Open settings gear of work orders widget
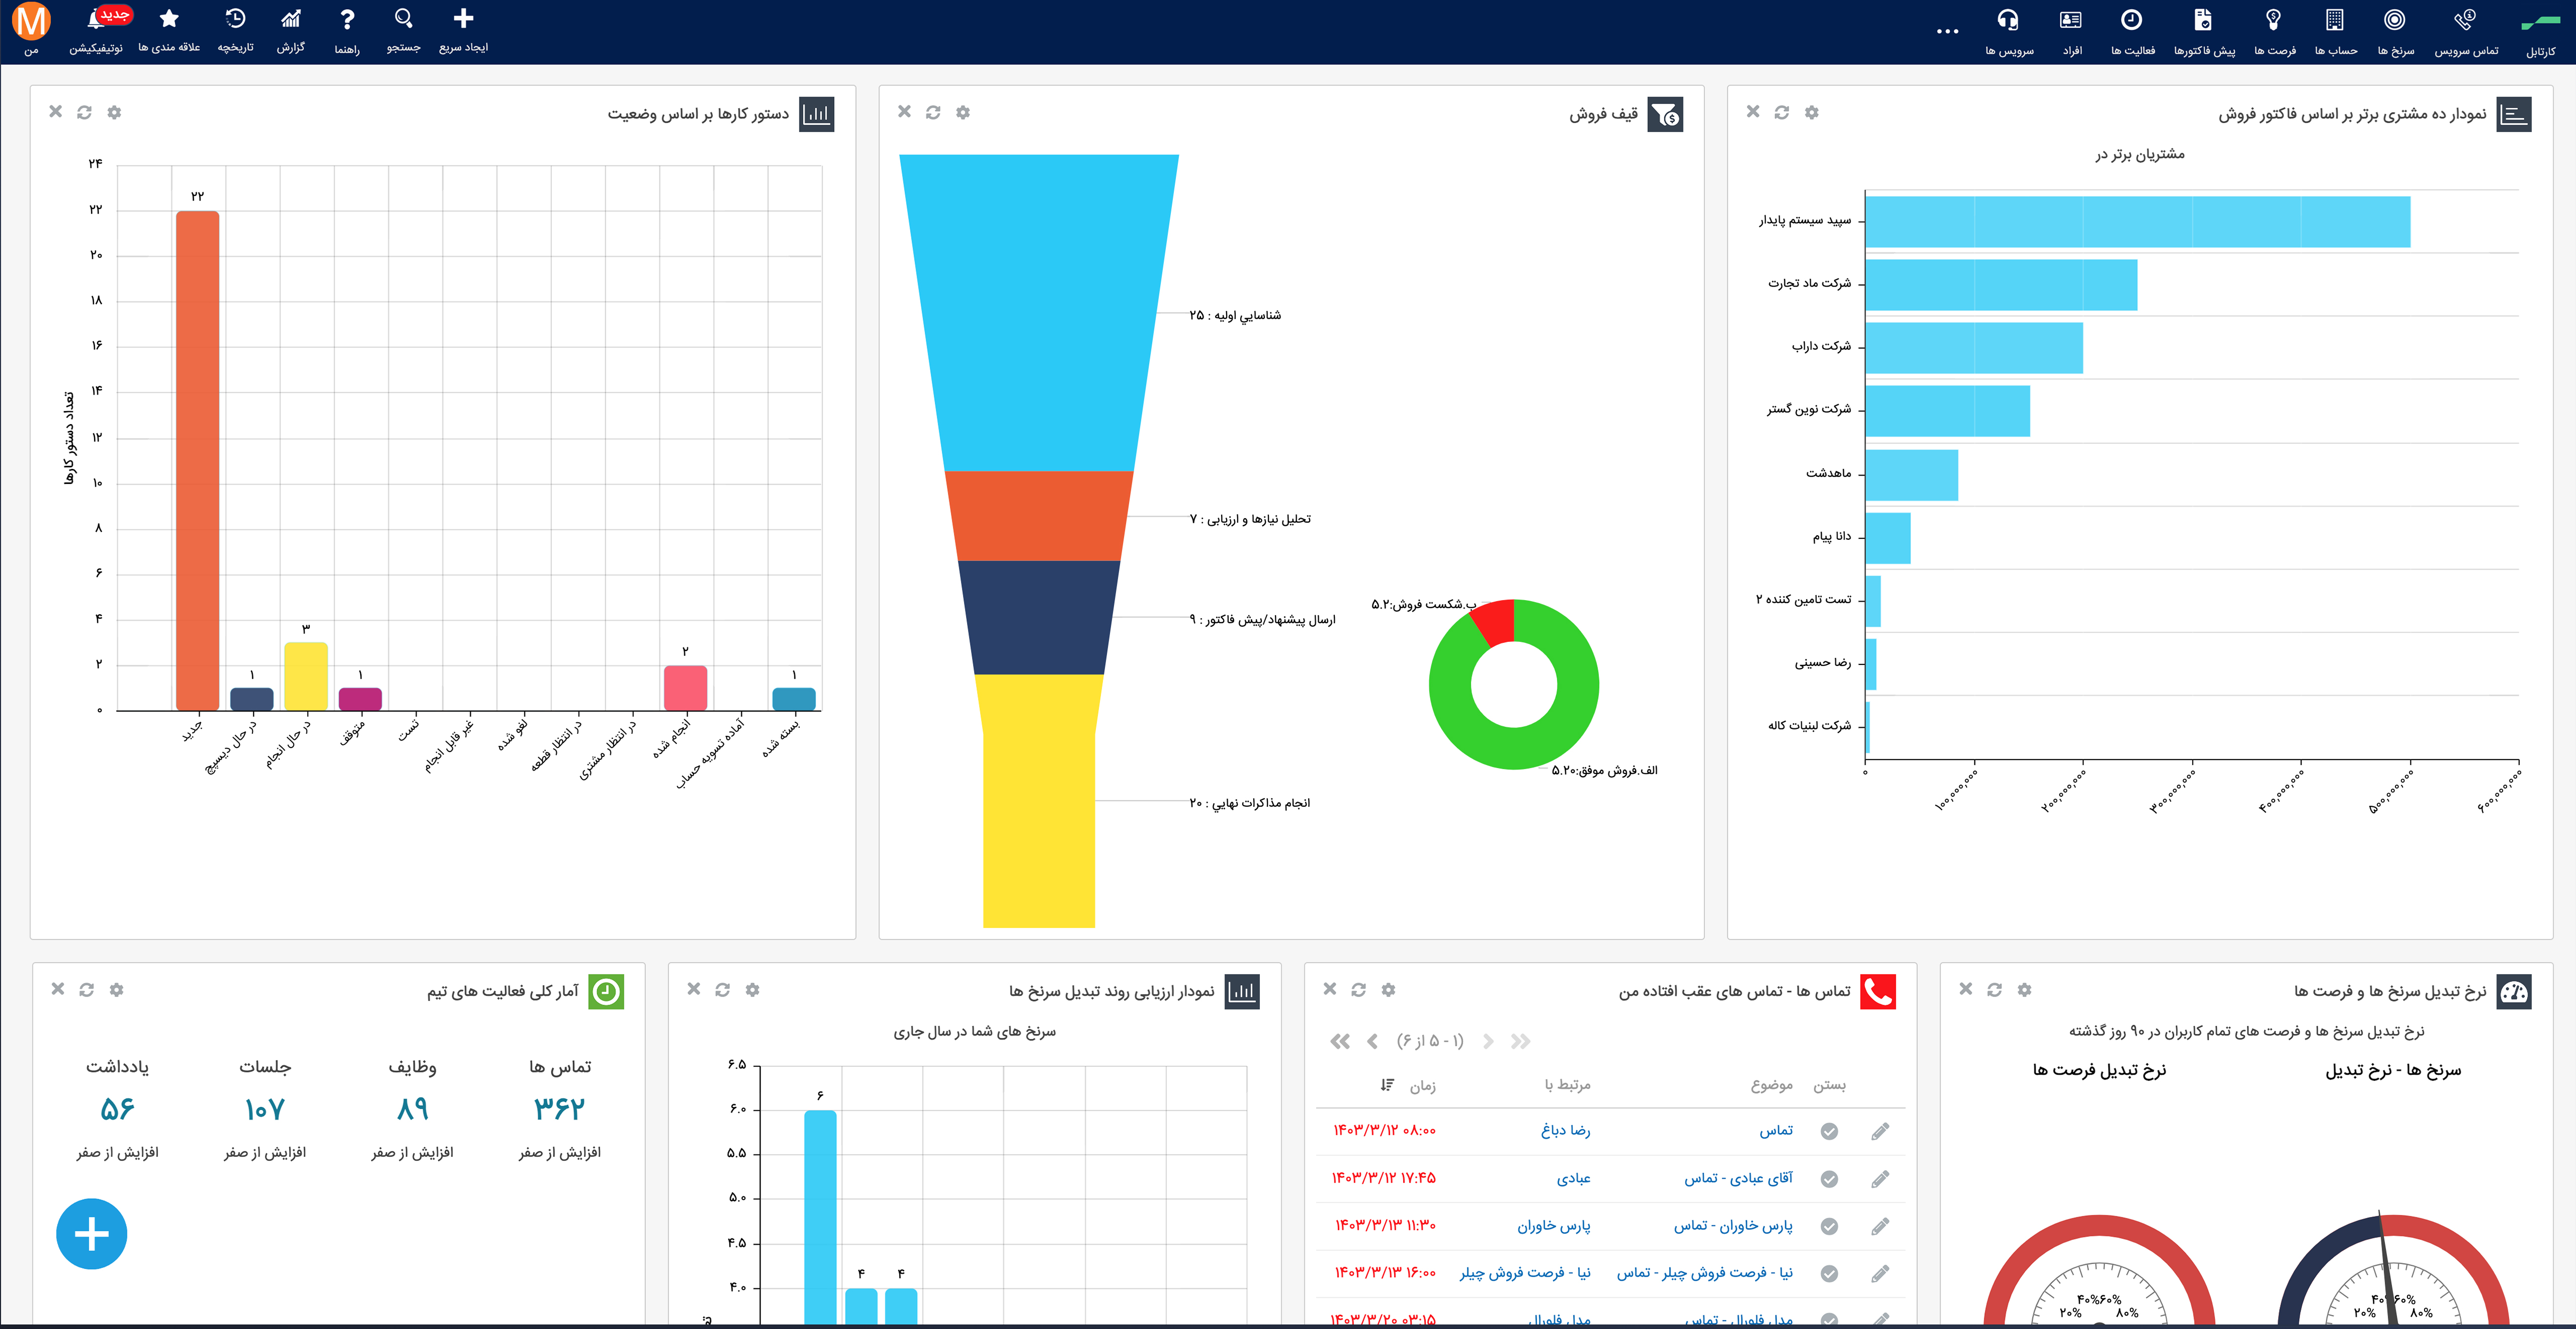The width and height of the screenshot is (2576, 1329). (114, 112)
